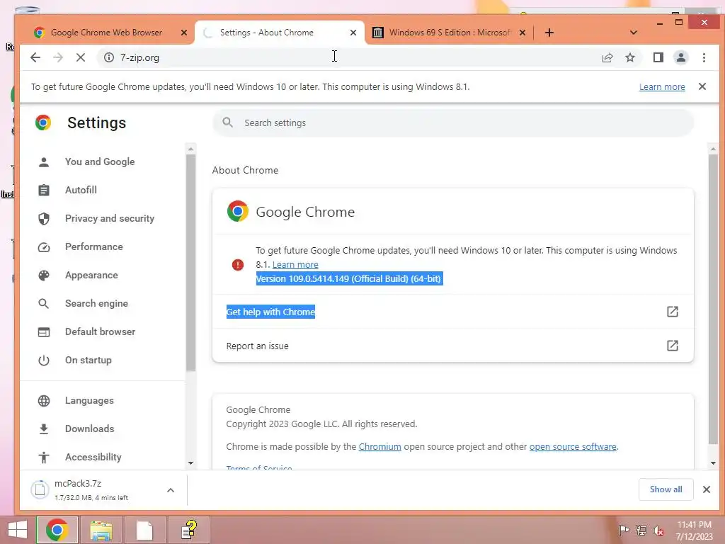Open Autofill settings
Image resolution: width=725 pixels, height=544 pixels.
(81, 190)
